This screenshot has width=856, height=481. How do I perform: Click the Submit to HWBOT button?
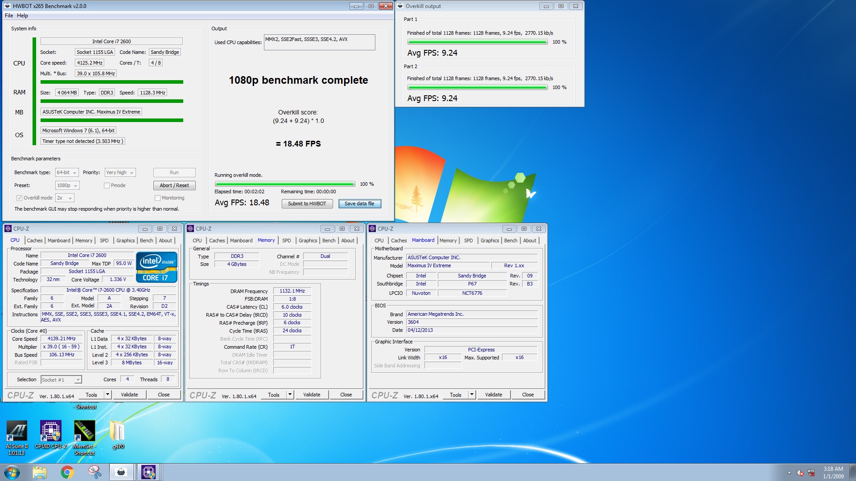click(307, 204)
